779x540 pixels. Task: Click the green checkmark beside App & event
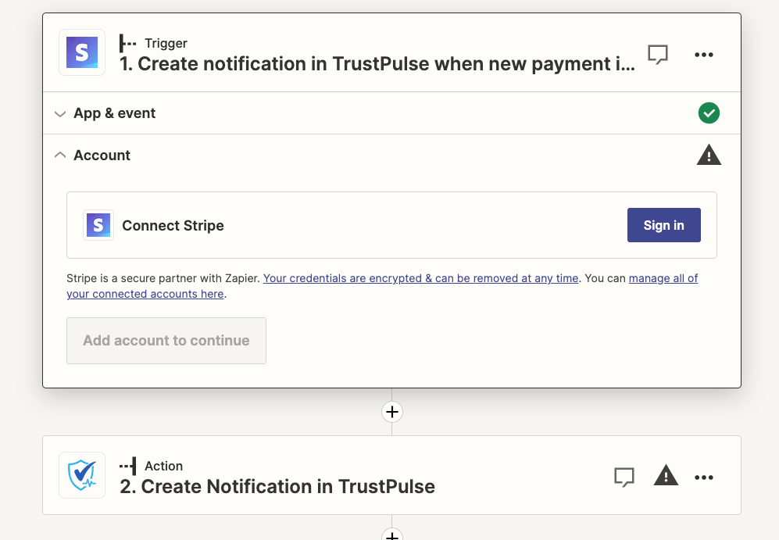[x=709, y=113]
